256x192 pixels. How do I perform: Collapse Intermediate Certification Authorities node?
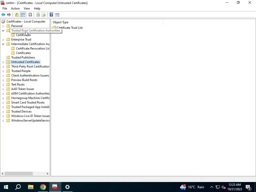3,44
